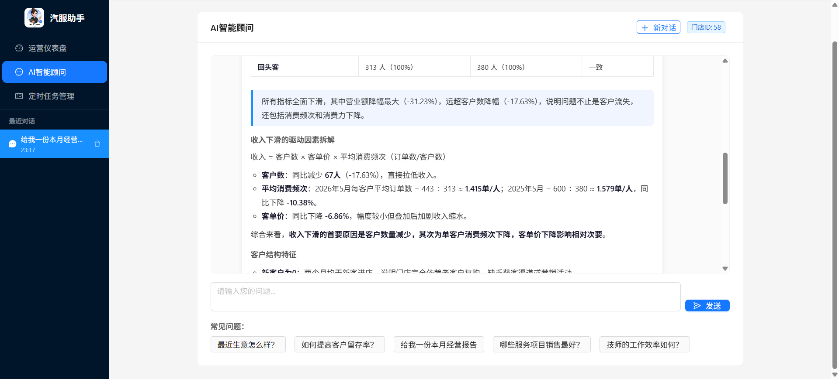The height and width of the screenshot is (379, 839).
Task: Choose quick question 如何提高客户留存率?
Action: (340, 345)
